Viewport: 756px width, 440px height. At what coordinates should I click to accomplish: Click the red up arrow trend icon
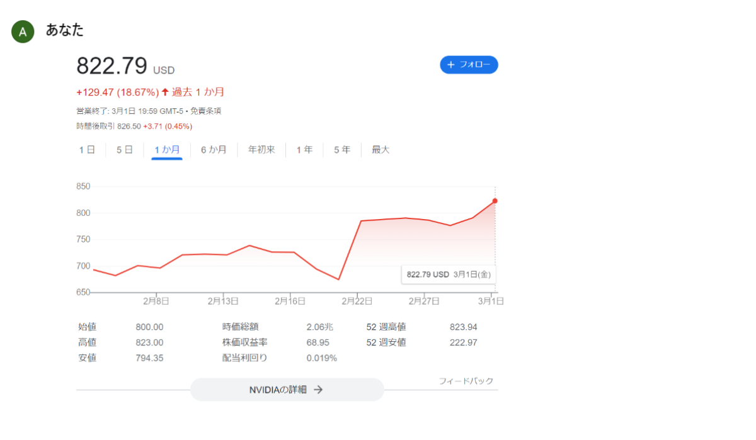pyautogui.click(x=165, y=92)
